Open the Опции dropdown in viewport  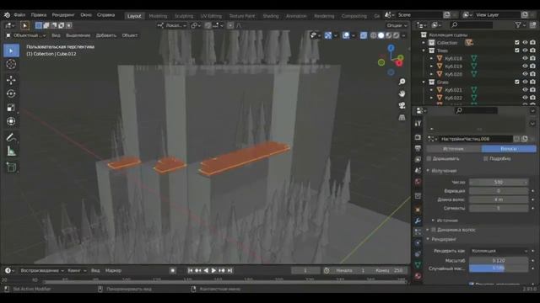pyautogui.click(x=397, y=25)
